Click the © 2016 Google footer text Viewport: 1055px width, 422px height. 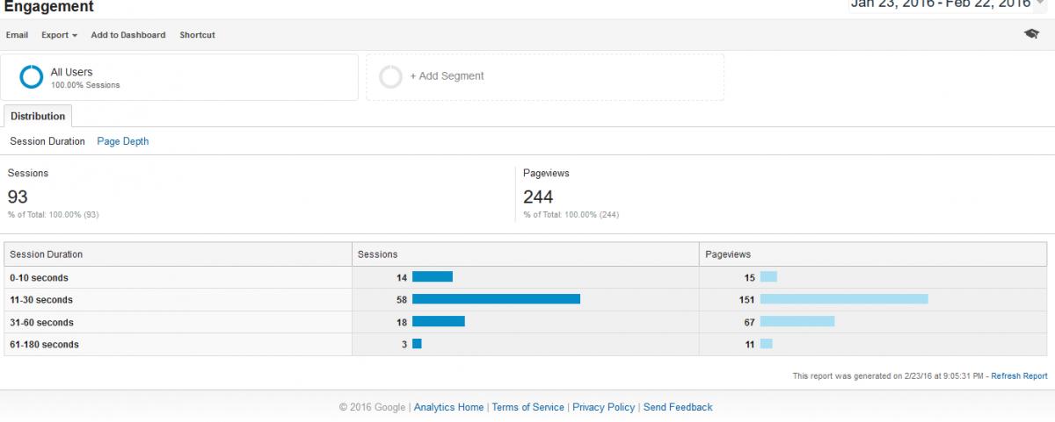click(373, 407)
